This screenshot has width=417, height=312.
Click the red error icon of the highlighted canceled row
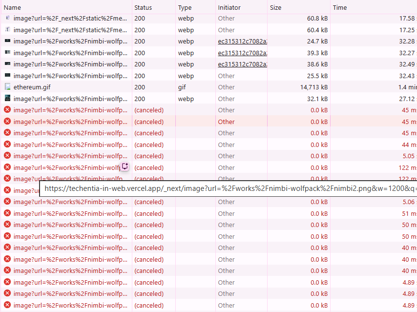[x=7, y=122]
